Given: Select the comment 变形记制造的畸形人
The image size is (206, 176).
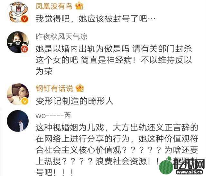Looking at the screenshot, I should pyautogui.click(x=74, y=101).
